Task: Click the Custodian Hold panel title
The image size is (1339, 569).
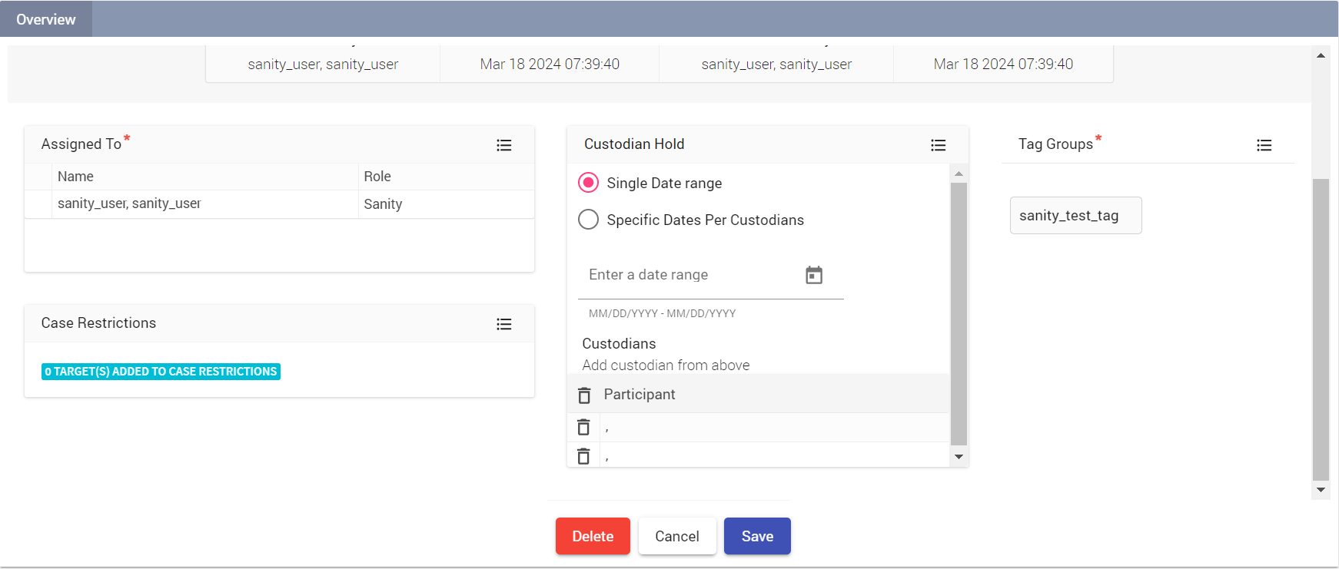Action: [x=634, y=144]
